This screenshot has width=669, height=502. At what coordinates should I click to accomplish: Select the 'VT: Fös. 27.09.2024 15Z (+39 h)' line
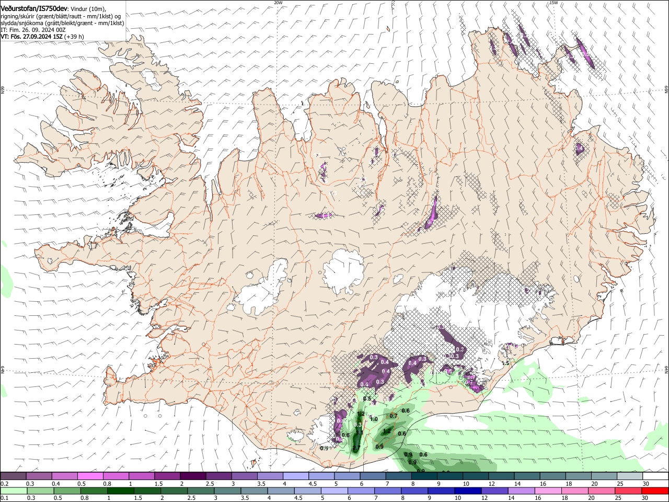(42, 37)
